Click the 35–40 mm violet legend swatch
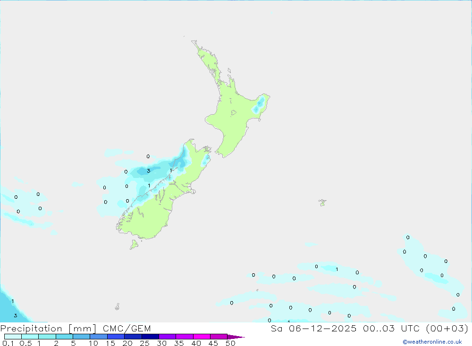This screenshot has height=346, width=472. pos(185,337)
